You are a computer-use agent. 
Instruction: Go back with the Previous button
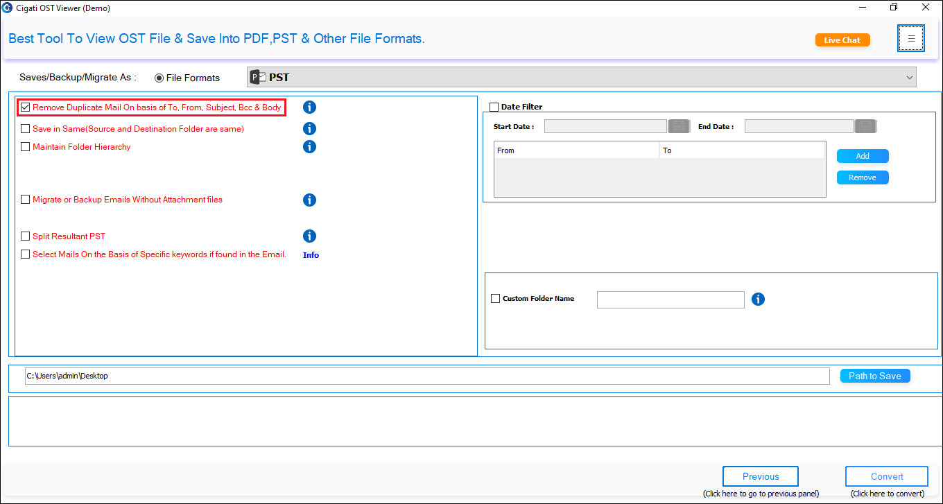coord(761,476)
